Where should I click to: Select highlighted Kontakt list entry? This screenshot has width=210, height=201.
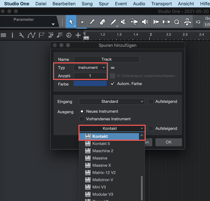click(x=109, y=136)
